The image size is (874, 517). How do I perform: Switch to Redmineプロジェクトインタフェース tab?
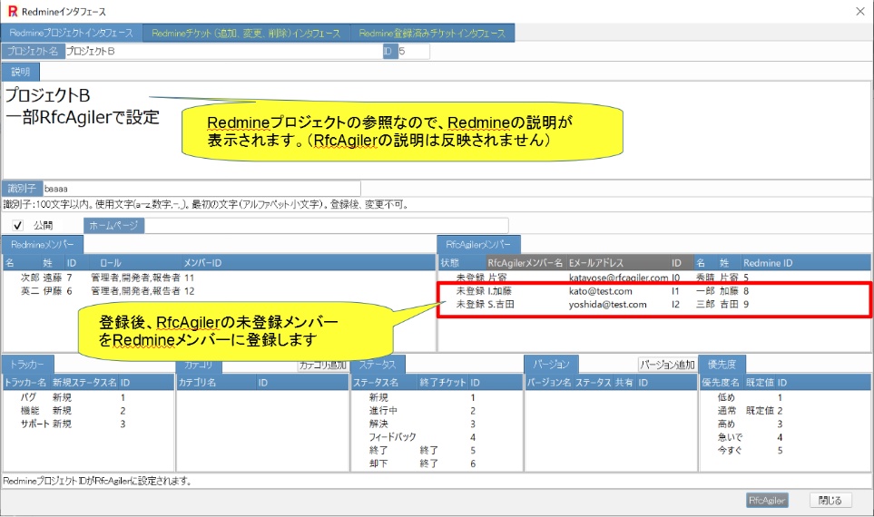click(x=72, y=33)
